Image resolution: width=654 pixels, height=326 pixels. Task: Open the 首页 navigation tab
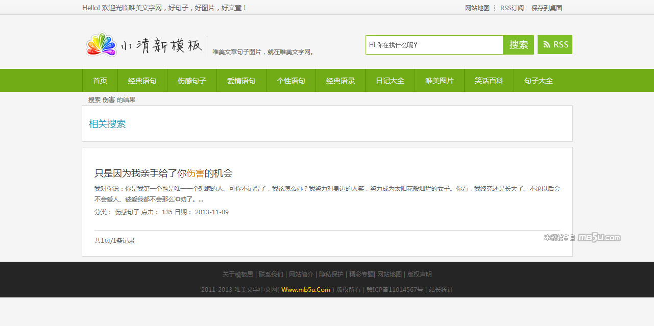(x=100, y=81)
